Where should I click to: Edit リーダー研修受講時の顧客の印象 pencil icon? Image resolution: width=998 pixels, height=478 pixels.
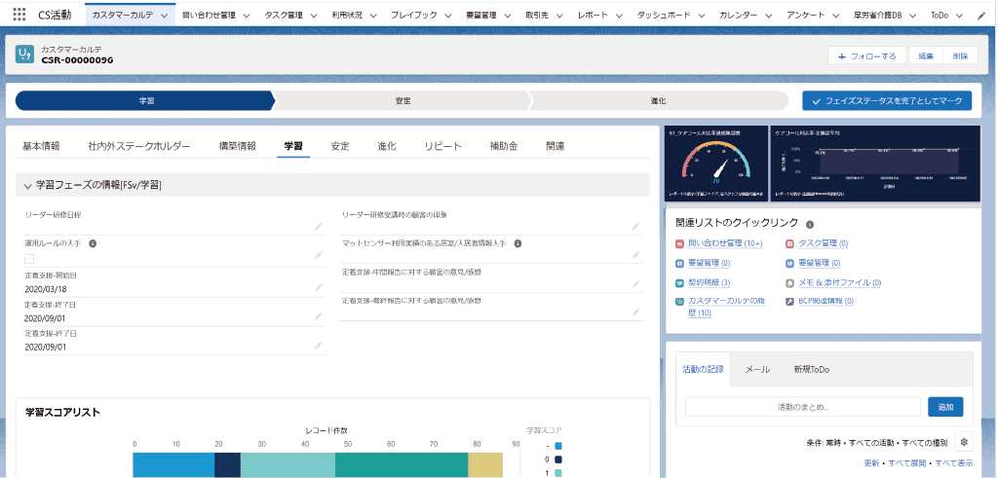tap(635, 226)
